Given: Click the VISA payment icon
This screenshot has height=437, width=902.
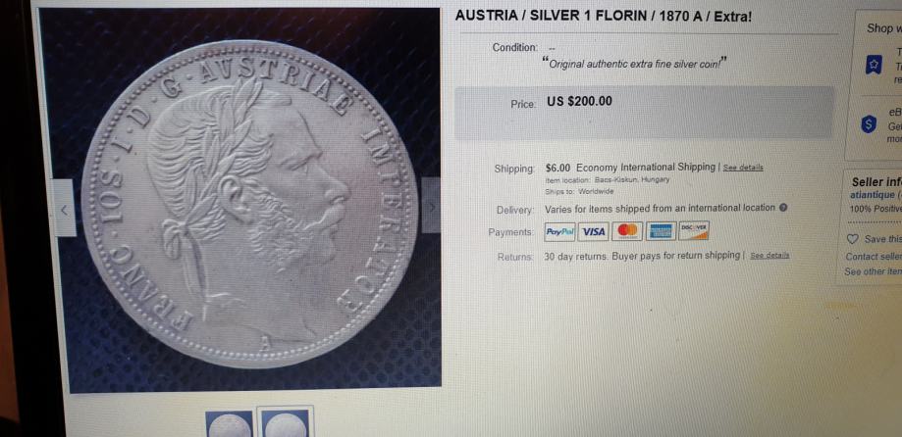Looking at the screenshot, I should click(x=593, y=231).
